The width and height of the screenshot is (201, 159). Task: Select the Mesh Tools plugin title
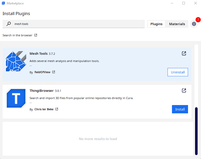39,53
